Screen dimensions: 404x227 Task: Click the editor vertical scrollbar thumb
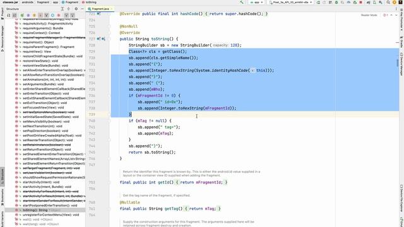point(398,62)
